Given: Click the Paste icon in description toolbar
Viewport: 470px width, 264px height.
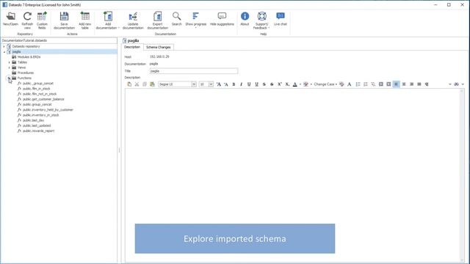Looking at the screenshot, I should click(129, 84).
